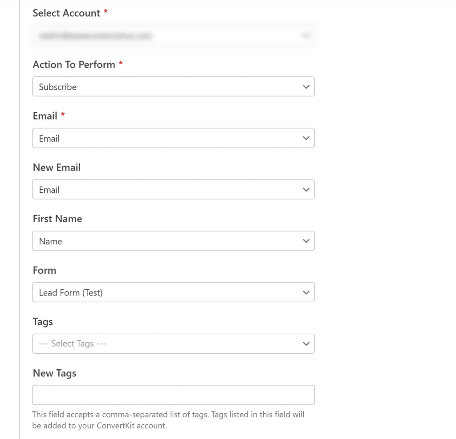Click the Action To Perform chevron arrow

point(306,87)
